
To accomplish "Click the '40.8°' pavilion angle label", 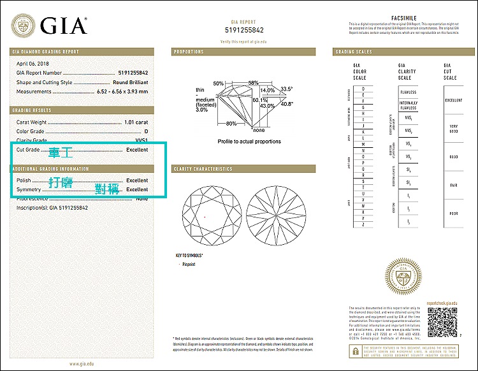I will coord(287,104).
